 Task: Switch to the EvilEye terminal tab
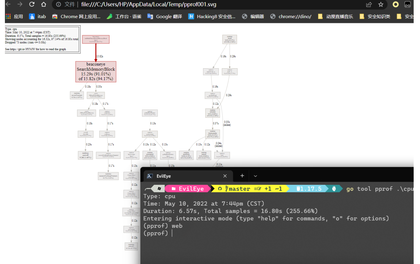pos(188,176)
